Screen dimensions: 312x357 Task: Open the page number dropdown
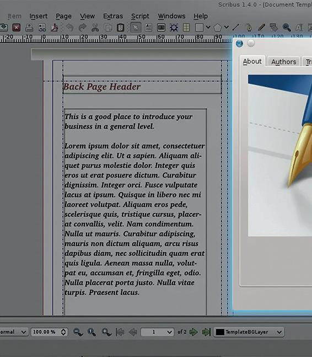(x=169, y=332)
